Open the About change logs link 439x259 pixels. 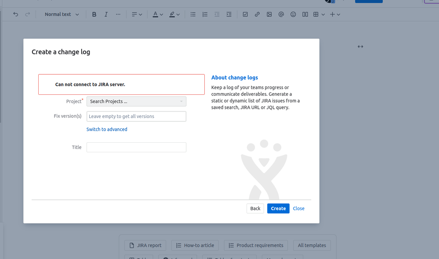pos(235,77)
